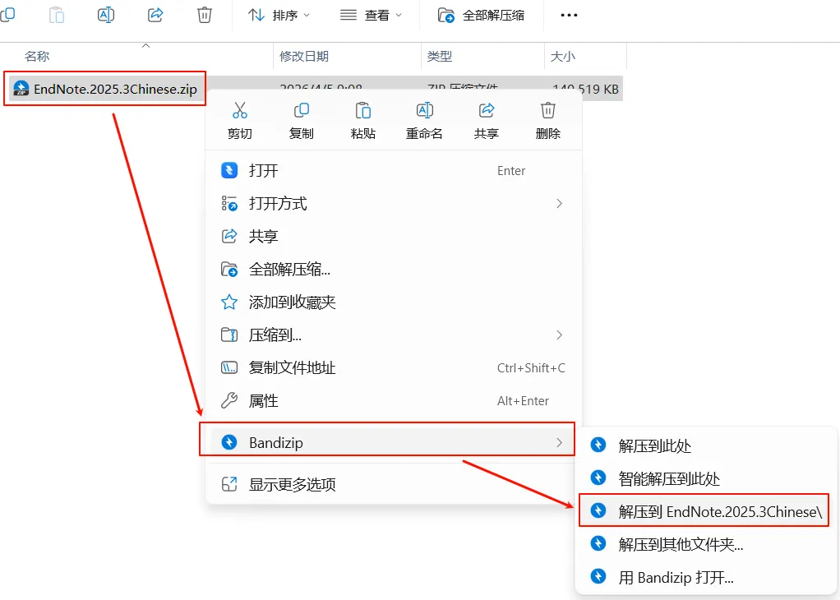
Task: Select the file name EndNote.2025.3Chinese.zip
Action: coord(115,89)
